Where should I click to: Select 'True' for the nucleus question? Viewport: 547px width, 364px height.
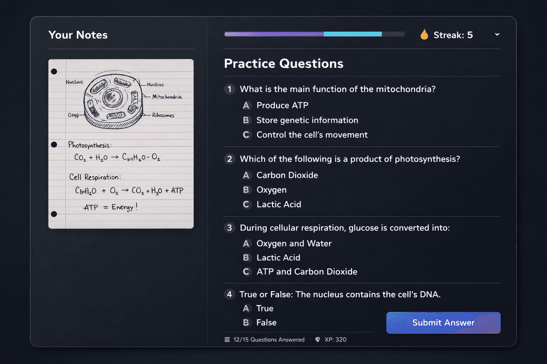coord(265,309)
